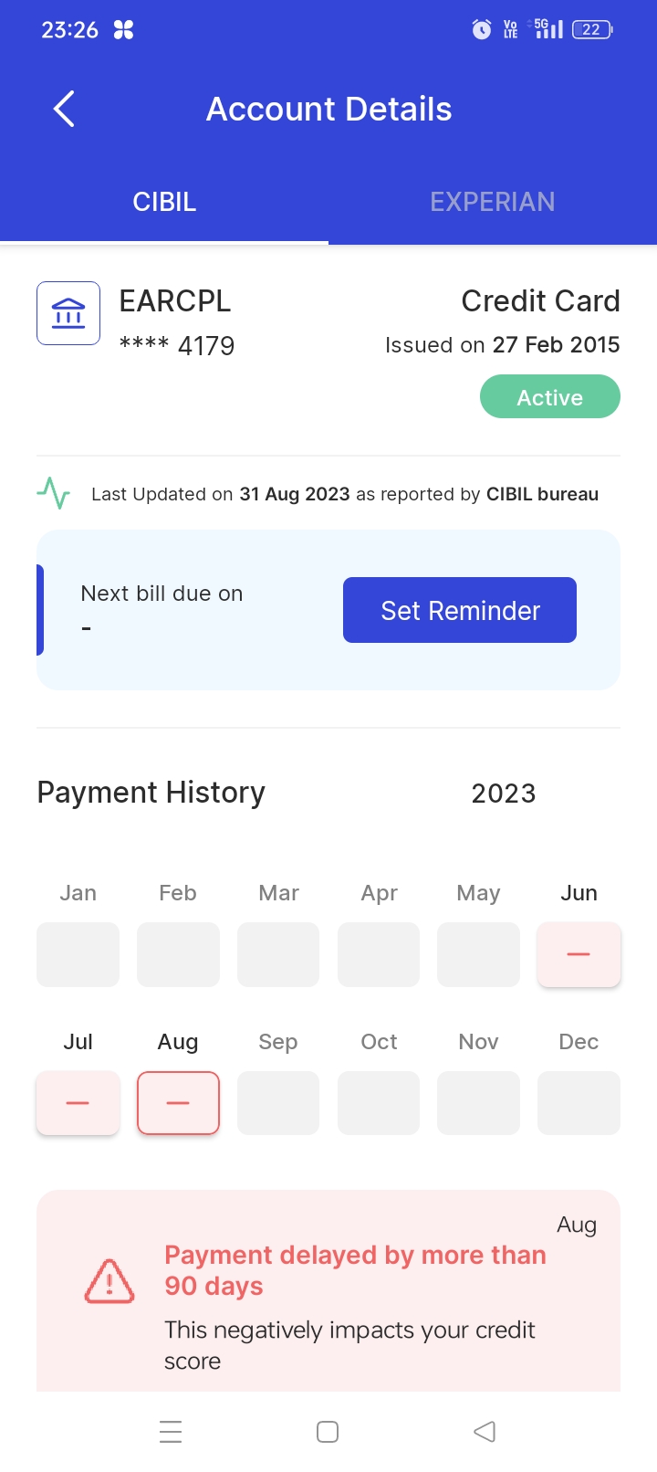Select the Jan payment history box
This screenshot has width=657, height=1472.
point(78,954)
